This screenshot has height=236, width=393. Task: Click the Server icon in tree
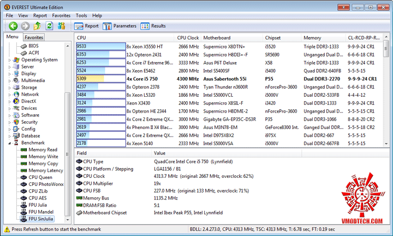click(x=16, y=67)
